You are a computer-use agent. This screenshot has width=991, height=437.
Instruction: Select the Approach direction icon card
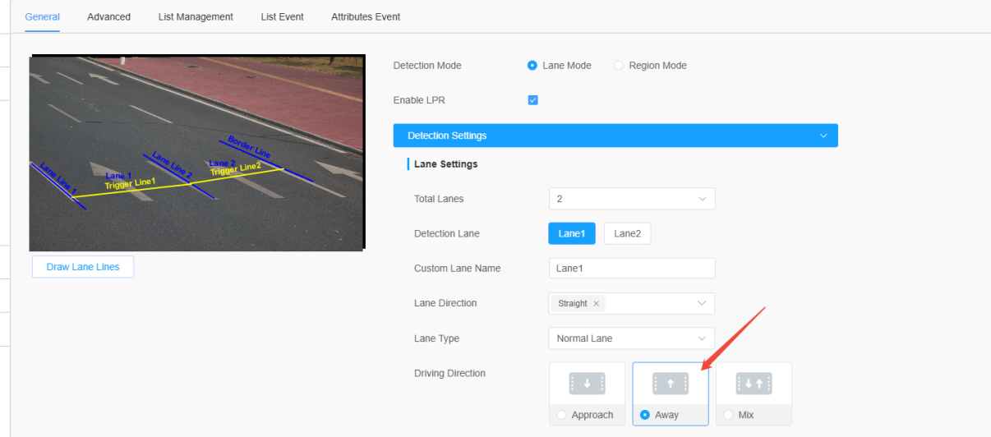587,394
